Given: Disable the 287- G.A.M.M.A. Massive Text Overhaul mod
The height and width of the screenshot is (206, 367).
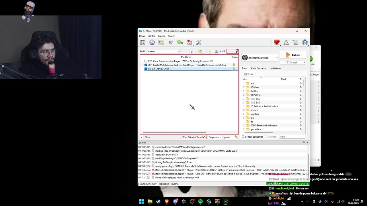Looking at the screenshot, I should click(x=146, y=65).
